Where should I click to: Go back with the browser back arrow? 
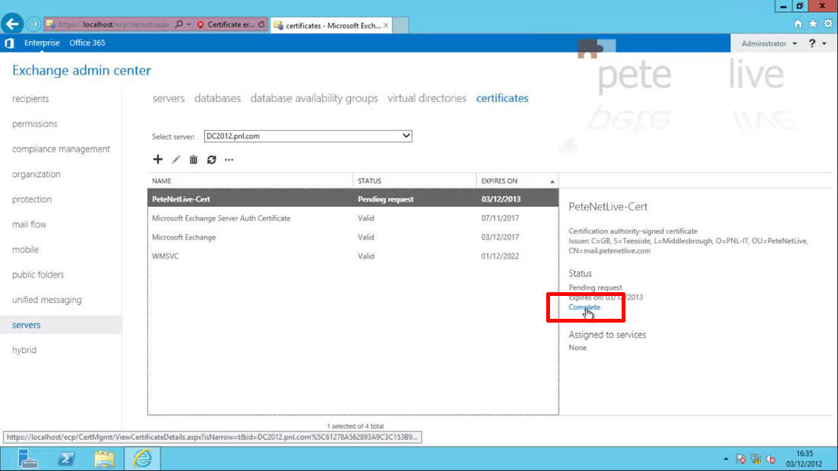point(11,24)
